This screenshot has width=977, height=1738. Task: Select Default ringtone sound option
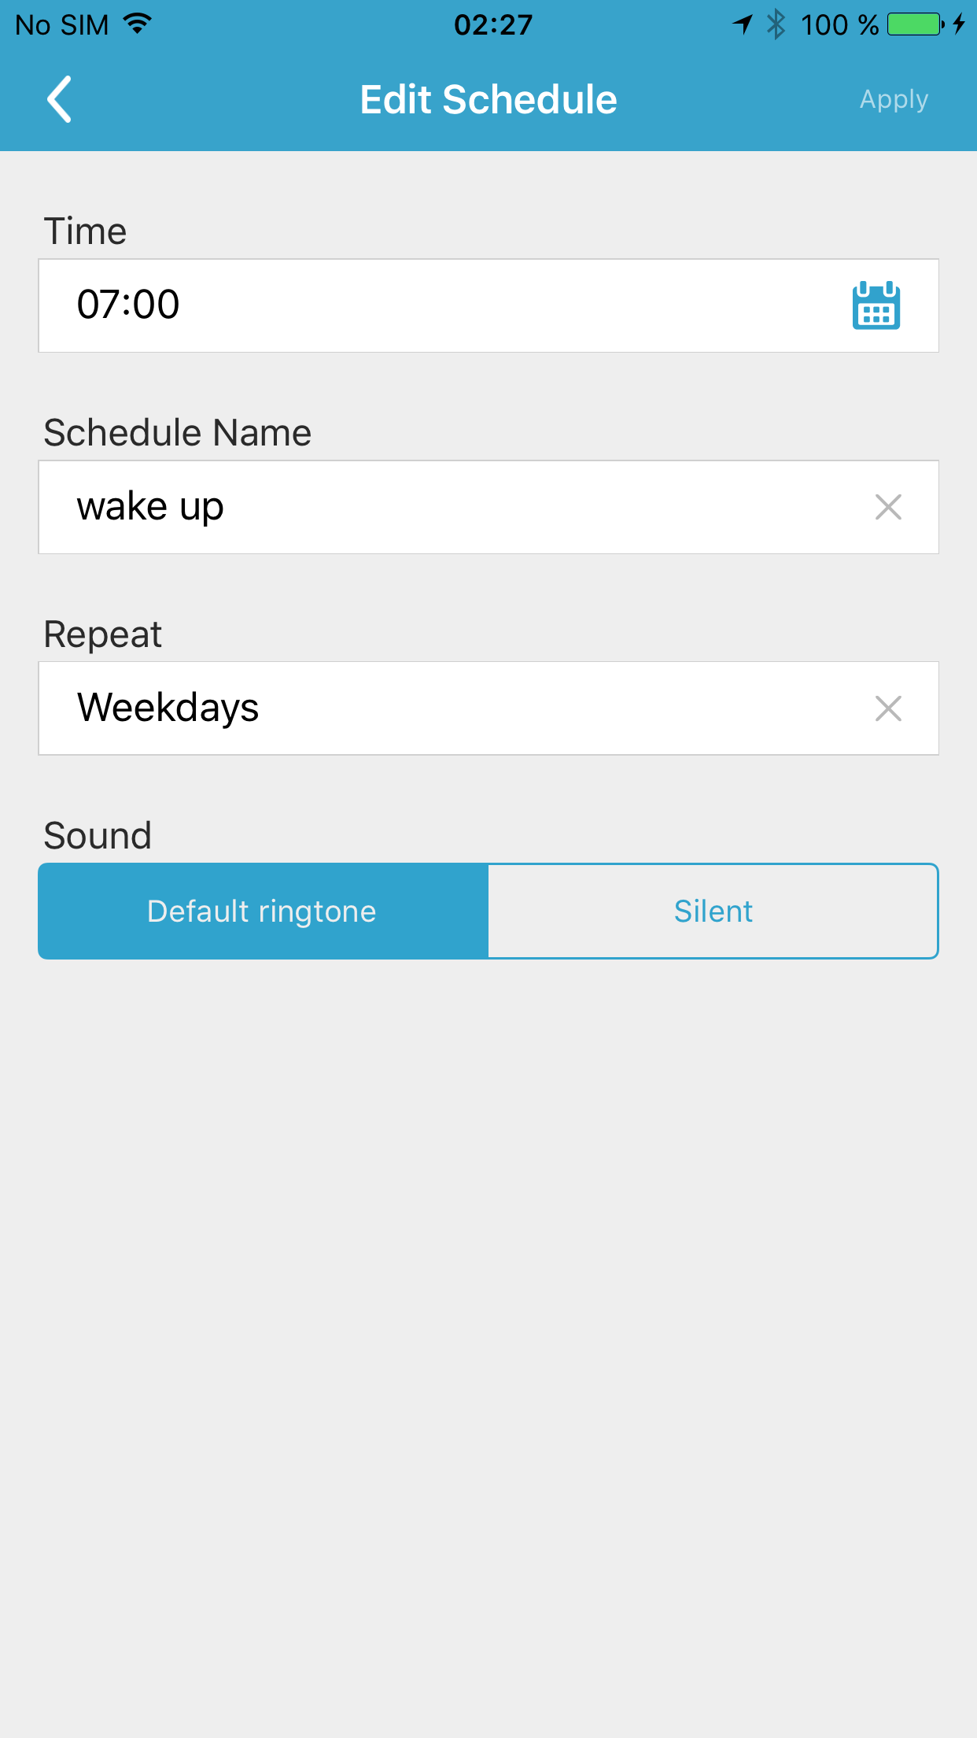[x=263, y=912]
